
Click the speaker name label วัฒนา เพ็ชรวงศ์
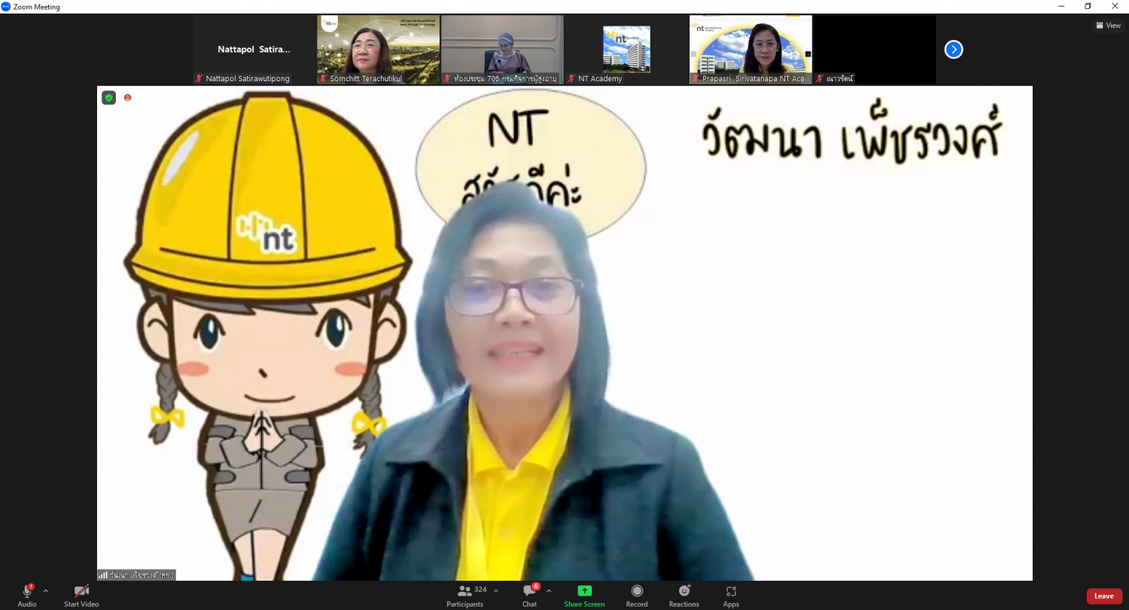pos(136,575)
